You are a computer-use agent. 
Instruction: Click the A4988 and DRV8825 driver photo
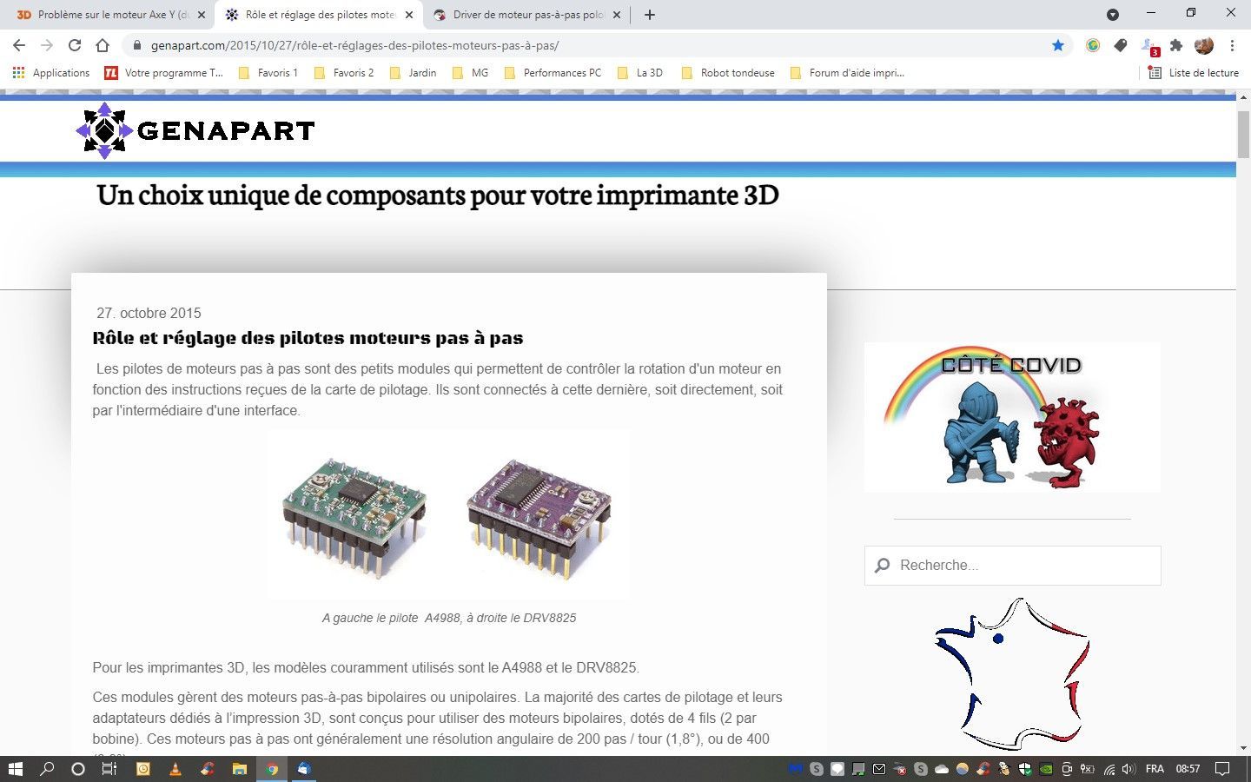point(449,514)
